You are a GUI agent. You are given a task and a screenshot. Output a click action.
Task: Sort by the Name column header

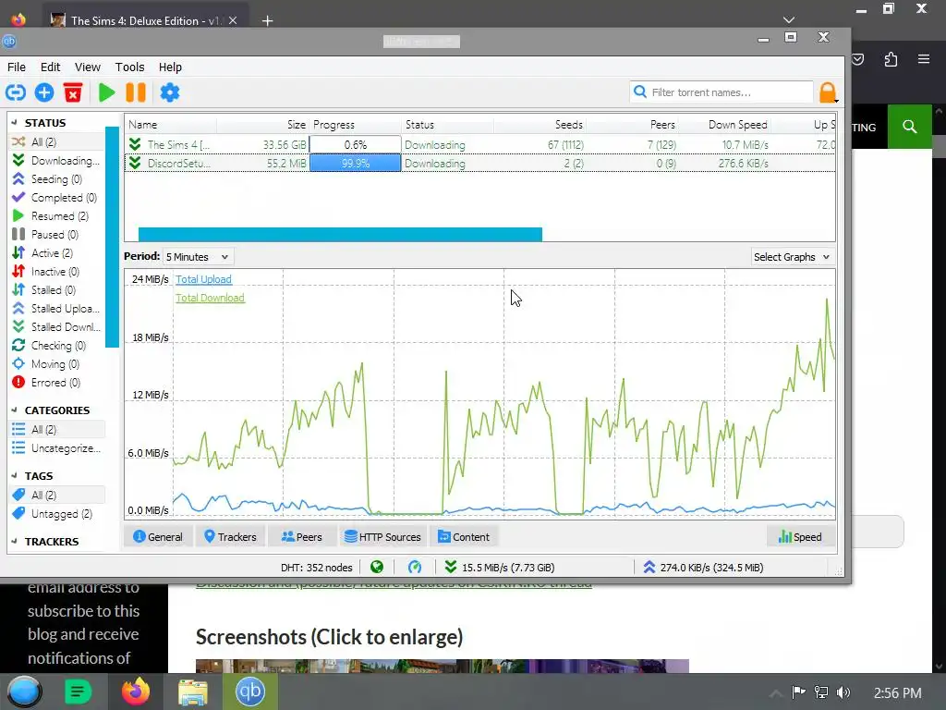[x=171, y=125]
